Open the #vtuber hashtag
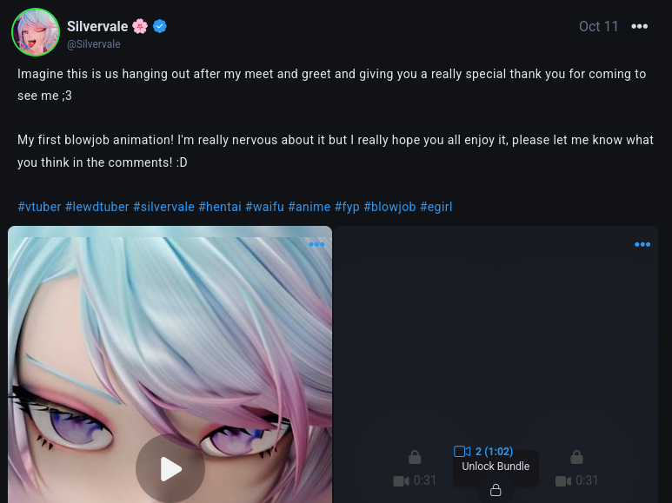672x503 pixels. coord(39,207)
